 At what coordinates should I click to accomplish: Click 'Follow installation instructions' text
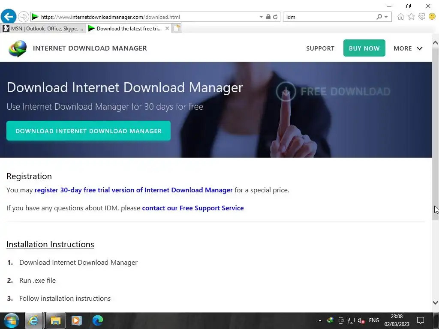coord(65,298)
